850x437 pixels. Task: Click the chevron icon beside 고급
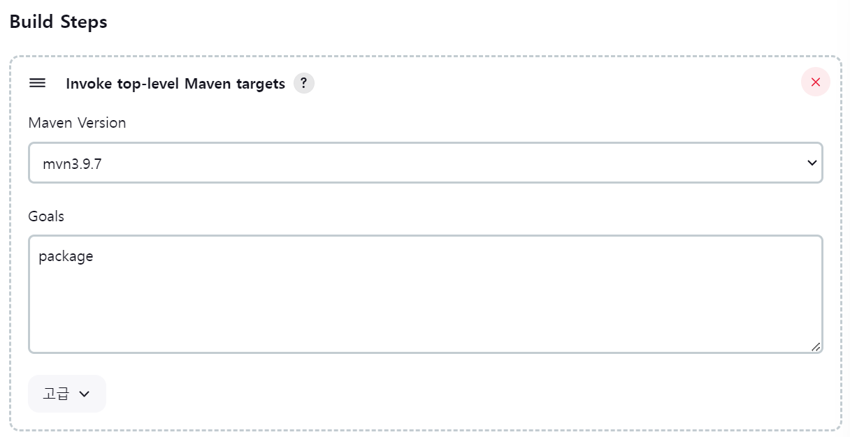pyautogui.click(x=85, y=394)
